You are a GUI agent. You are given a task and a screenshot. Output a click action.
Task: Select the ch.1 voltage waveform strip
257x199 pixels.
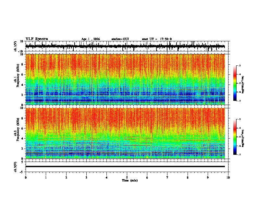click(x=125, y=46)
